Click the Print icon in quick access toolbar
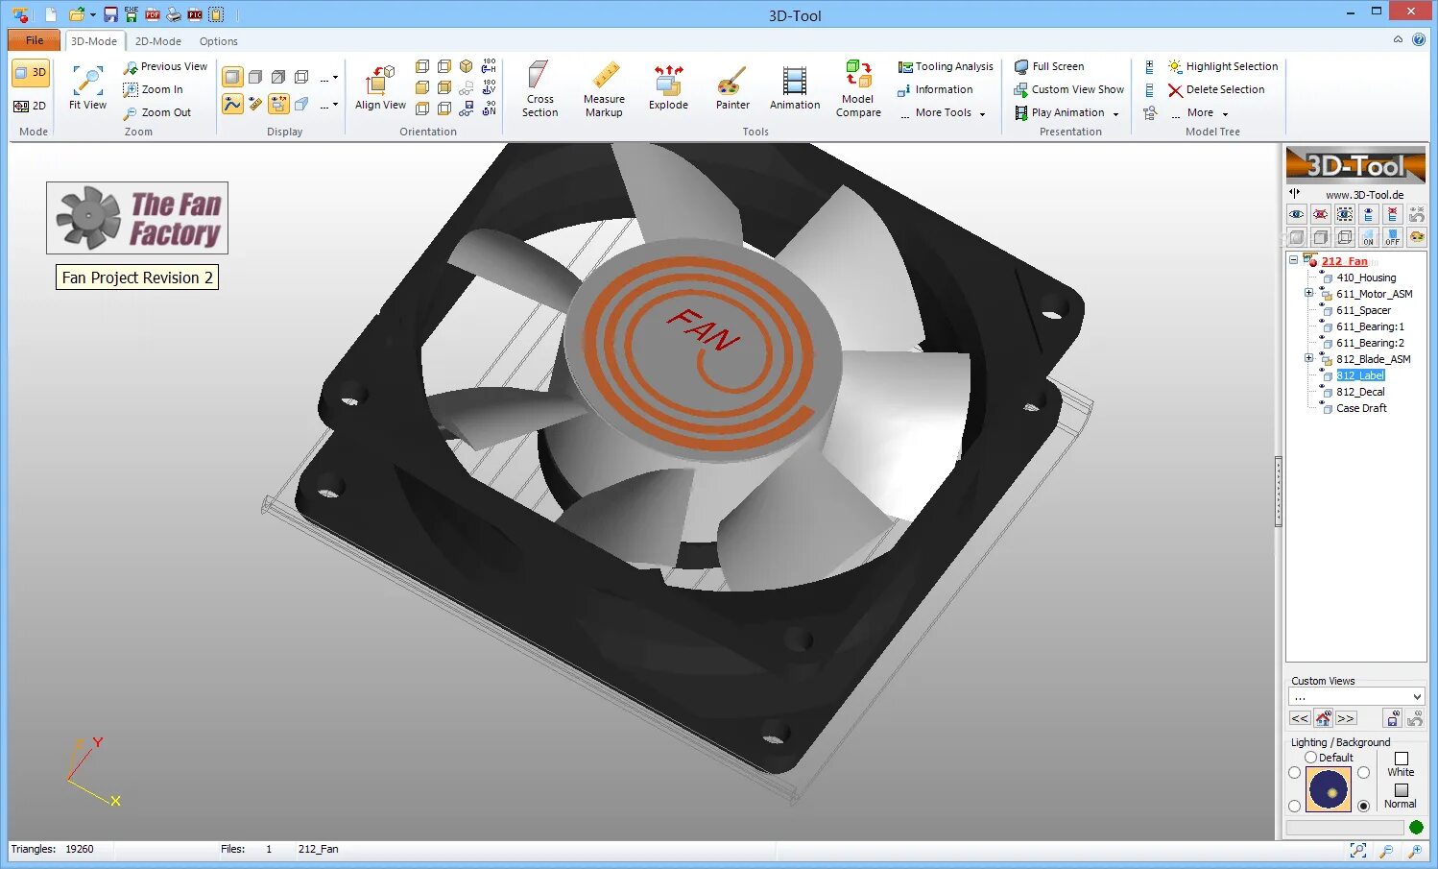This screenshot has height=869, width=1438. (x=174, y=14)
